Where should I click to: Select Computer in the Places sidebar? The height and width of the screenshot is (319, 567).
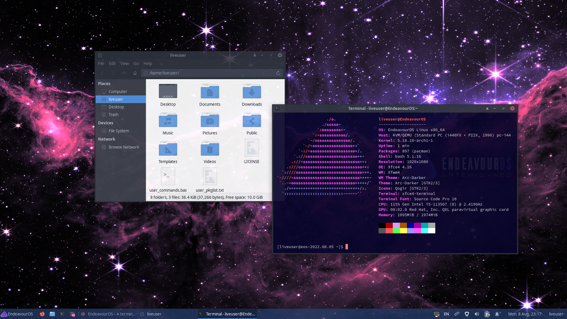(121, 92)
